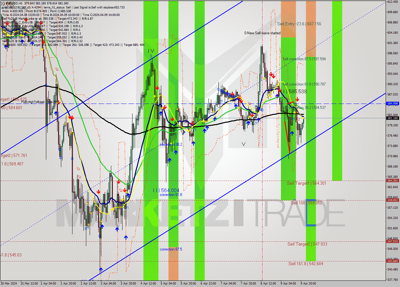The image size is (400, 287).
Task: Click the 'I V' wave marker label
Action: tap(151, 51)
